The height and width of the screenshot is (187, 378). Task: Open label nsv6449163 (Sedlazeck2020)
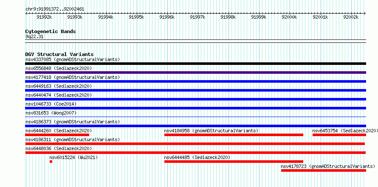pyautogui.click(x=59, y=86)
